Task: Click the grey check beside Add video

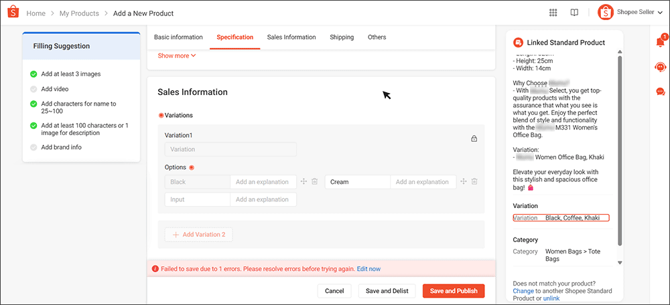Action: point(33,90)
